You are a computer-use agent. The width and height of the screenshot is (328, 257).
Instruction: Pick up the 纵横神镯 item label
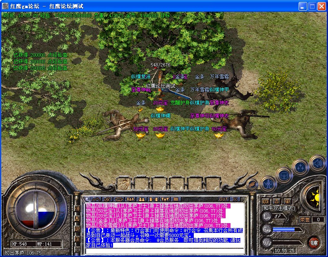[160, 115]
